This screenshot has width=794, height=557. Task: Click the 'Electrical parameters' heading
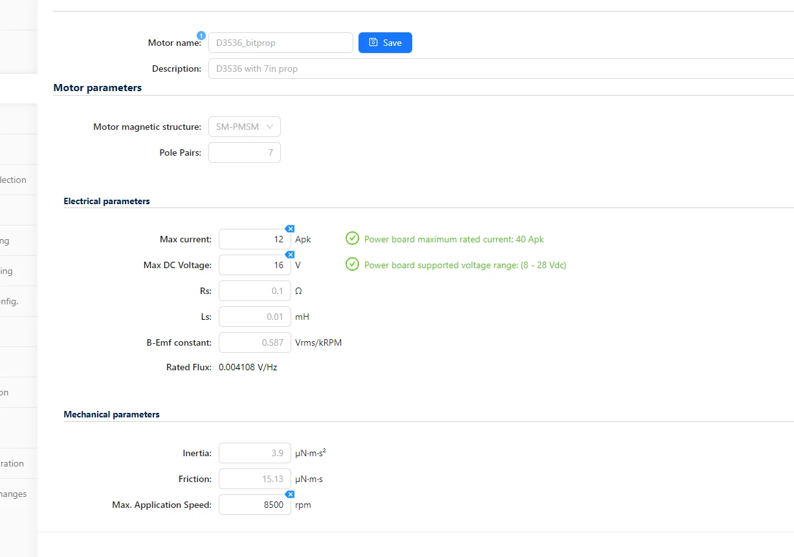coord(107,201)
